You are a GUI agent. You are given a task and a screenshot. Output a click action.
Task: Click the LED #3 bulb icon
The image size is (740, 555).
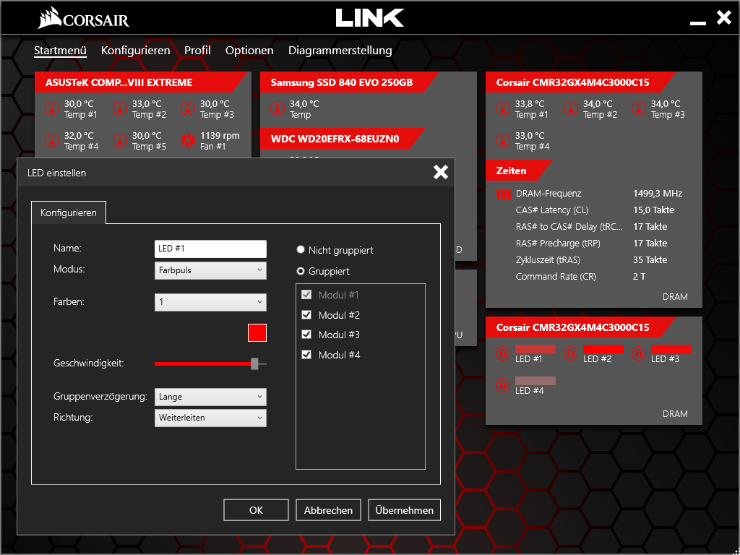(639, 353)
